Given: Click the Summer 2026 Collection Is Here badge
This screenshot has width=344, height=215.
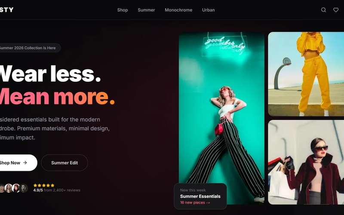Looking at the screenshot, I should click(x=30, y=48).
